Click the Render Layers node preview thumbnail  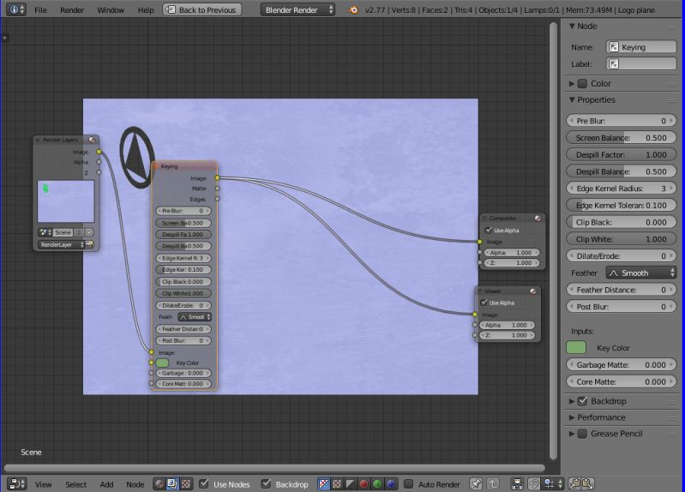click(65, 201)
